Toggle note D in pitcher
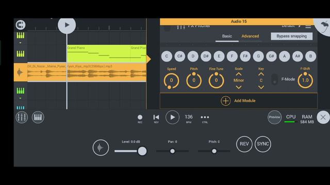This screenshot has height=185, width=330. coord(193,56)
